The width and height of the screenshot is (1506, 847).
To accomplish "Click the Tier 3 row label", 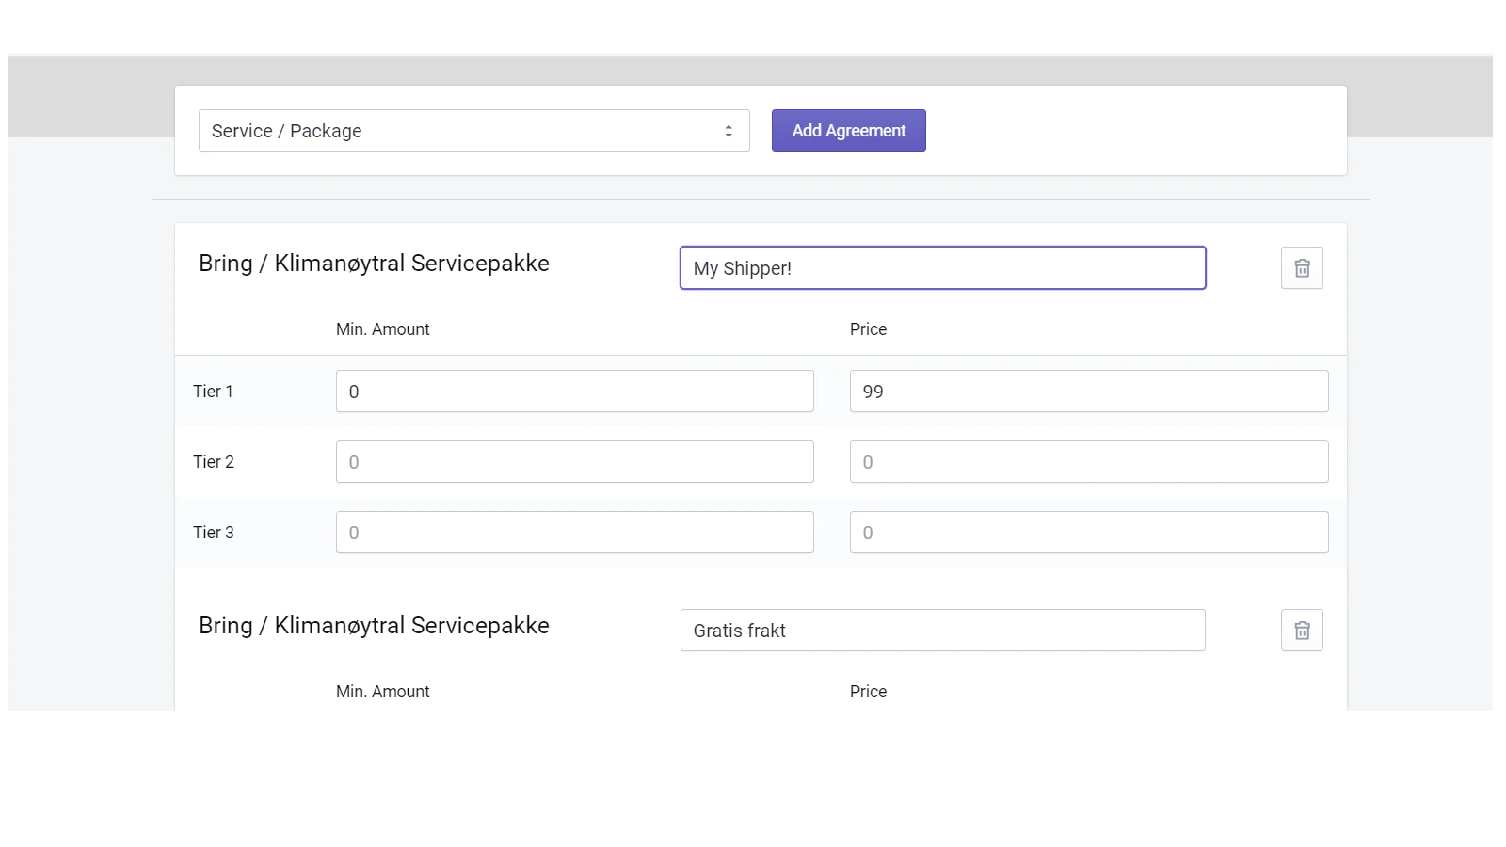I will (x=214, y=533).
